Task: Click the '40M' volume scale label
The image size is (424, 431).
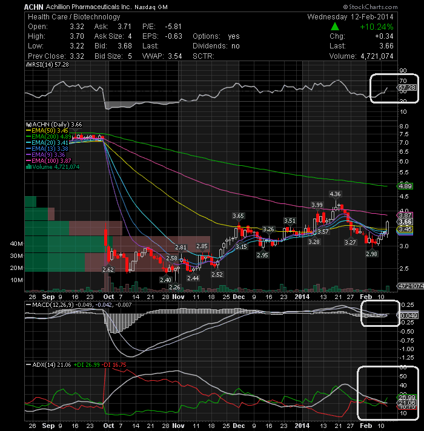Action: 16,243
